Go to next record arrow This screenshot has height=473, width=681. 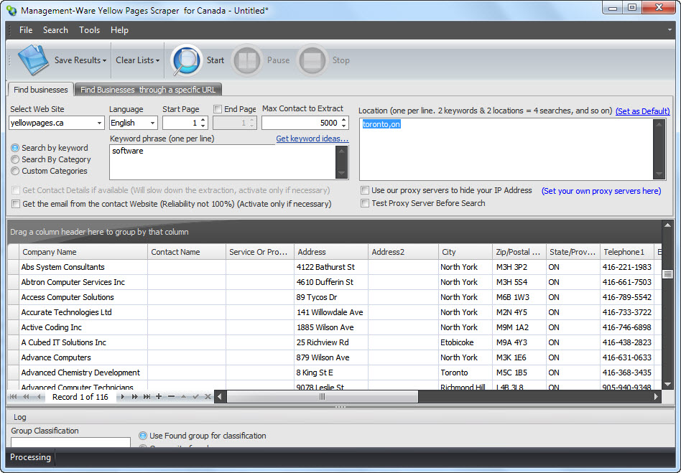click(123, 397)
